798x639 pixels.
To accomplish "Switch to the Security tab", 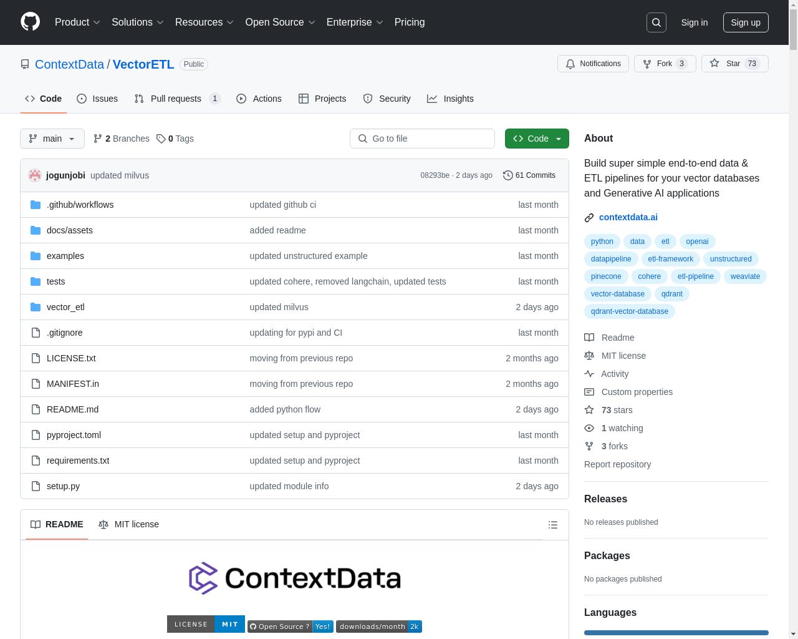I will point(387,99).
